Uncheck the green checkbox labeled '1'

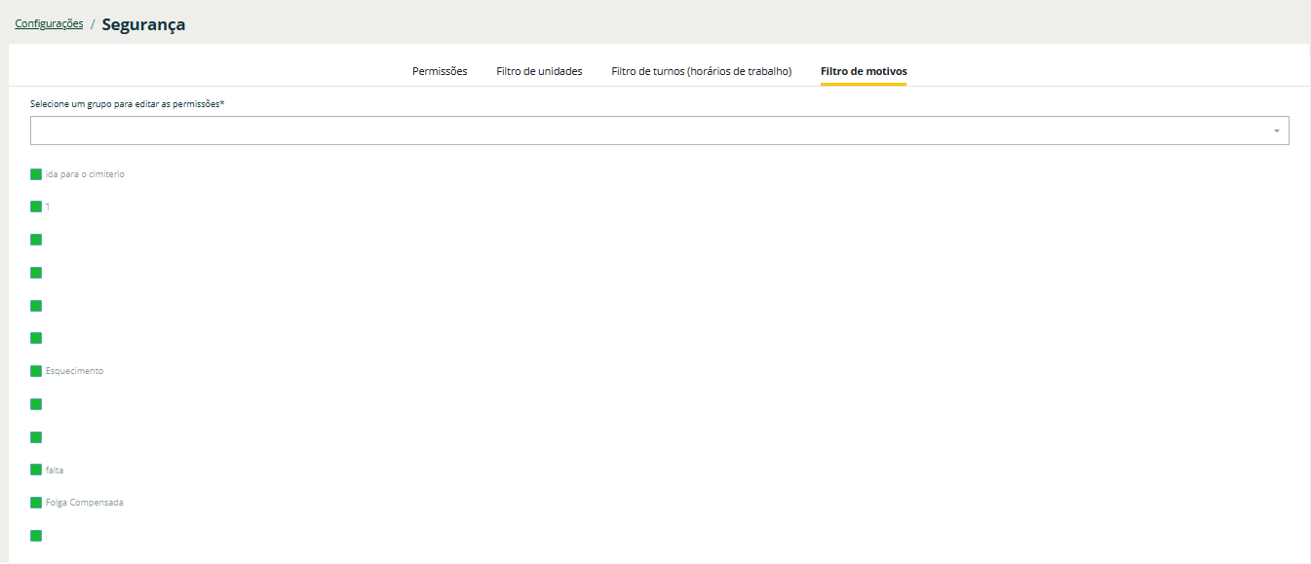(36, 207)
